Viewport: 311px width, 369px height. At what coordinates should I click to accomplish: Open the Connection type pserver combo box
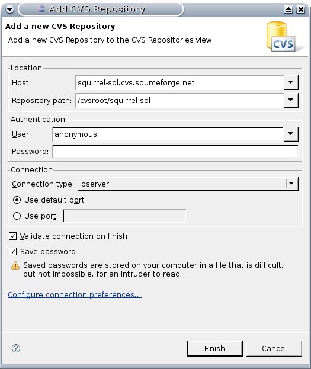click(188, 184)
